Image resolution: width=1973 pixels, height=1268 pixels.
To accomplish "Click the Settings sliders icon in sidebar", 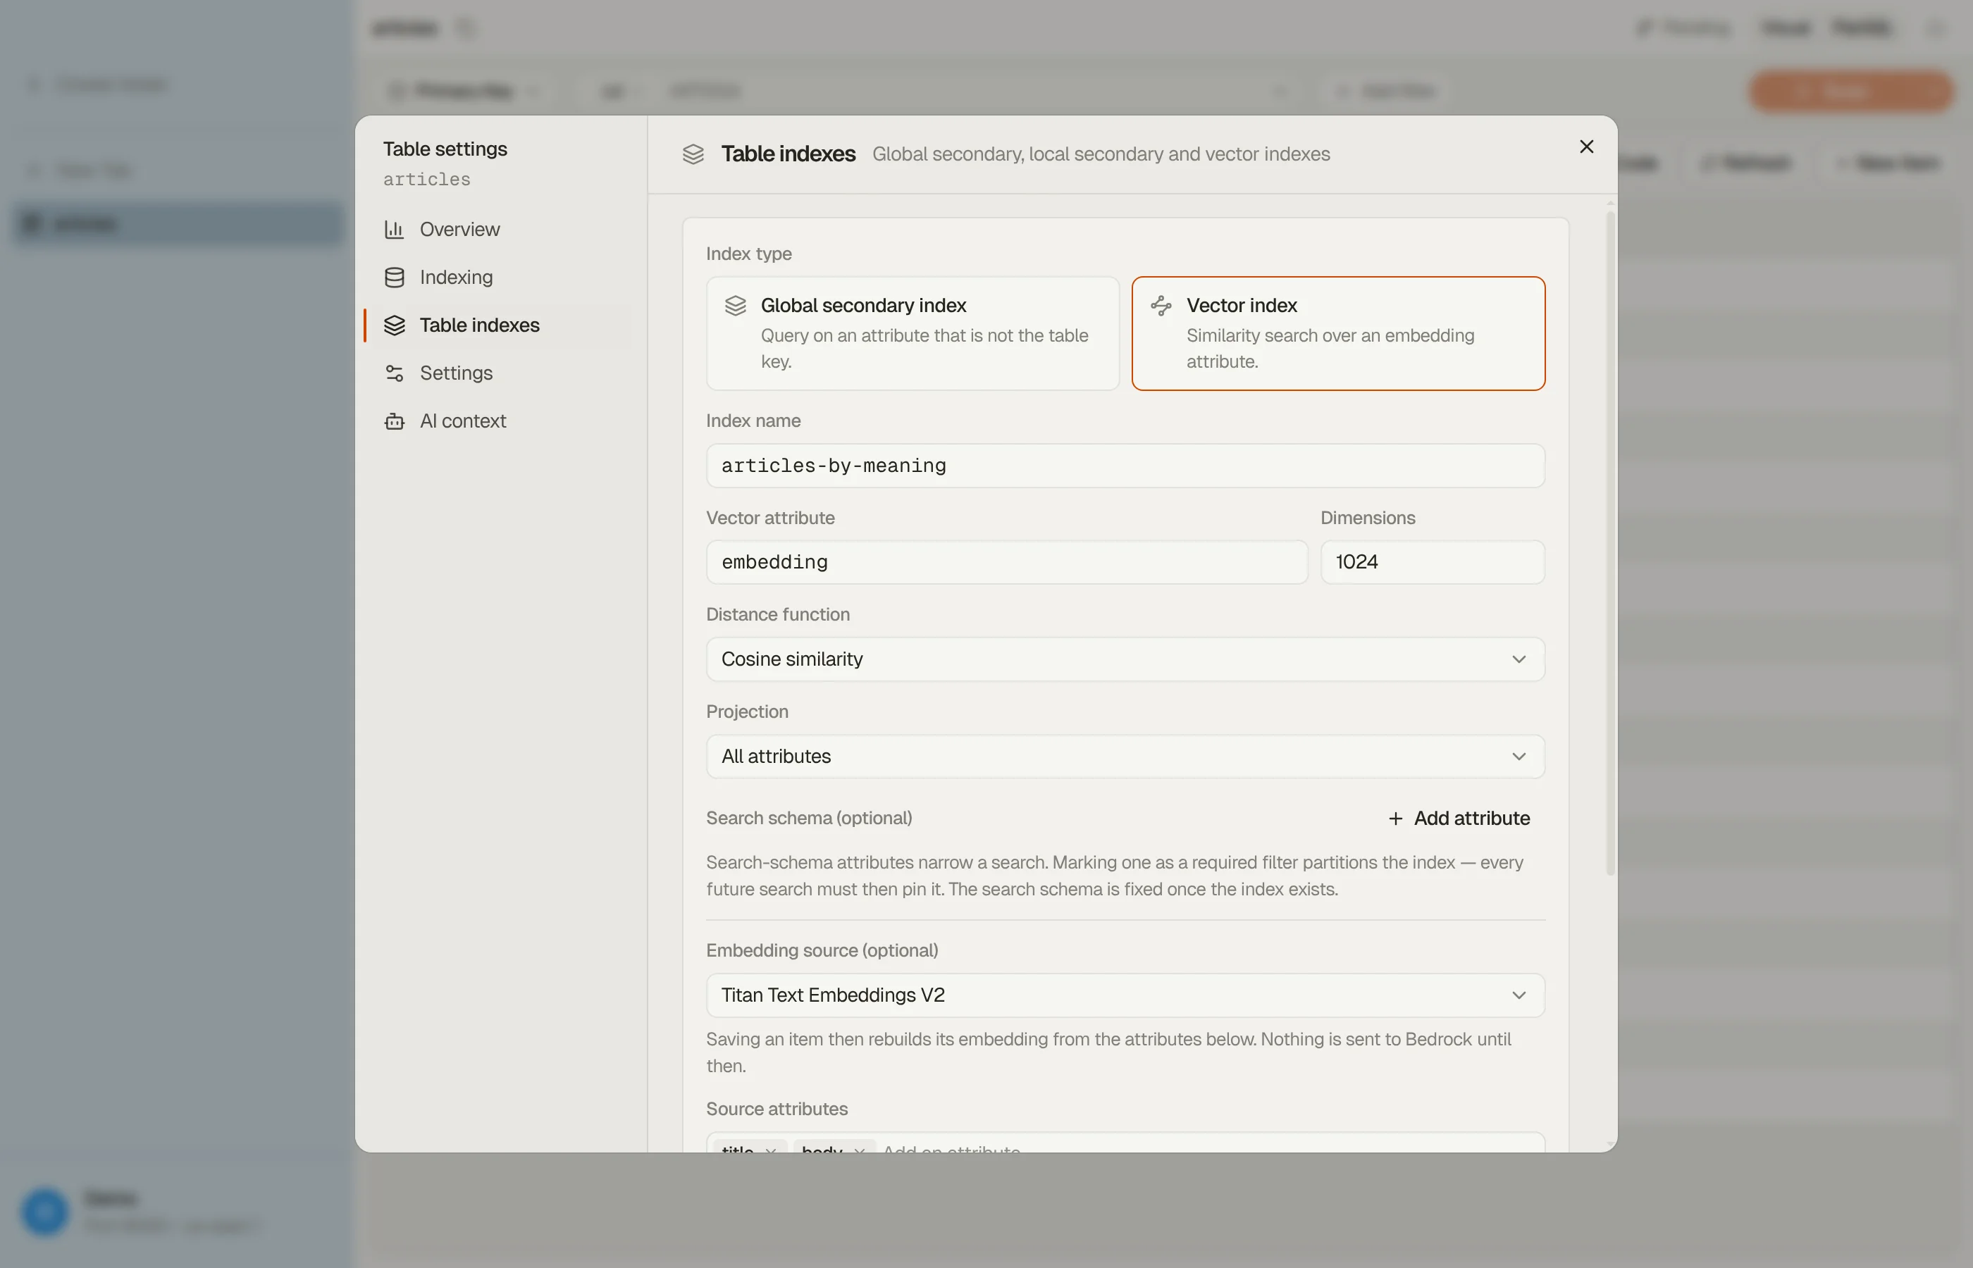I will pos(395,373).
